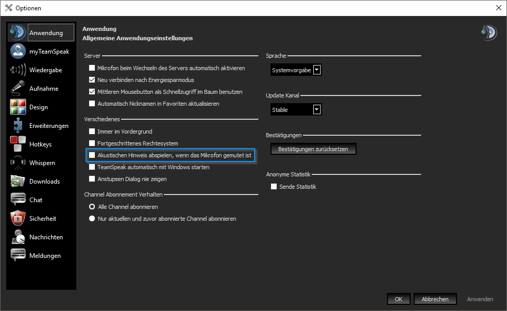
Task: Click the TeamSpeak logo at top right
Action: point(489,32)
